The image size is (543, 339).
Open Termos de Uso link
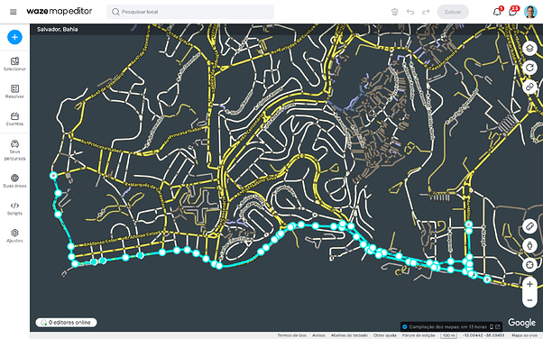[x=292, y=335]
